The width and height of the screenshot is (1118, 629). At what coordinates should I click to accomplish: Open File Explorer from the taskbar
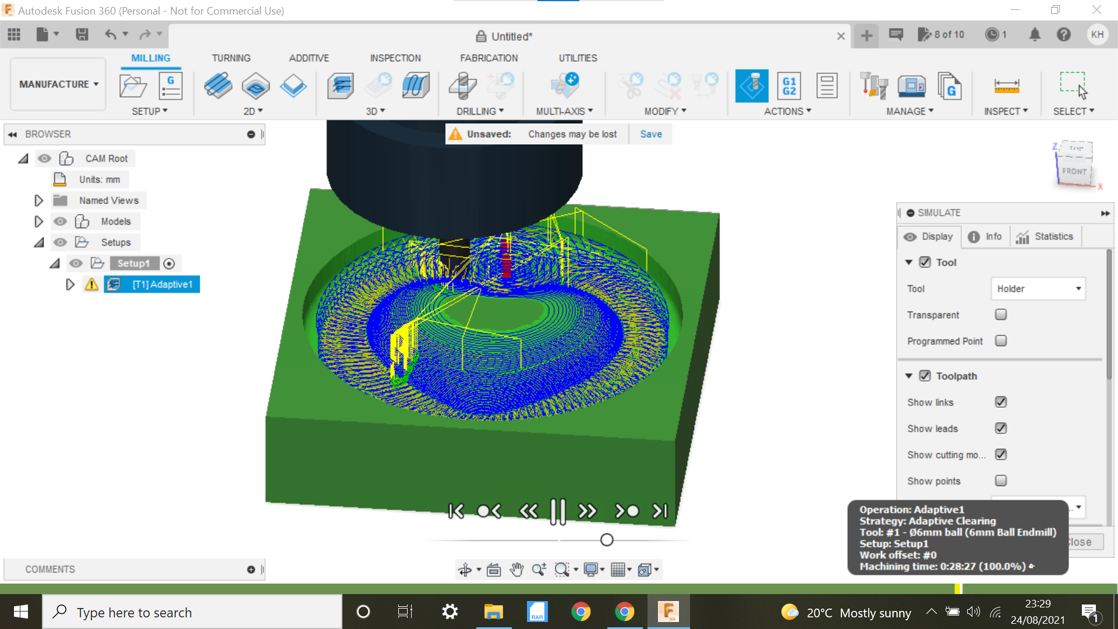coord(493,612)
